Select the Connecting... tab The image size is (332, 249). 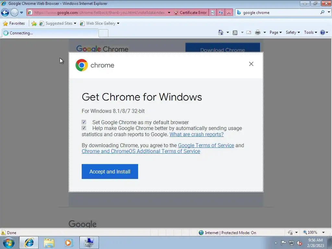coord(50,33)
